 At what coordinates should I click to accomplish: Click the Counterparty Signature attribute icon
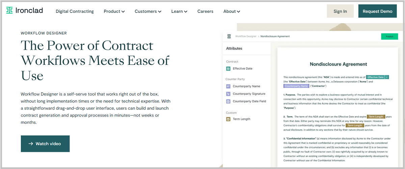(x=228, y=94)
